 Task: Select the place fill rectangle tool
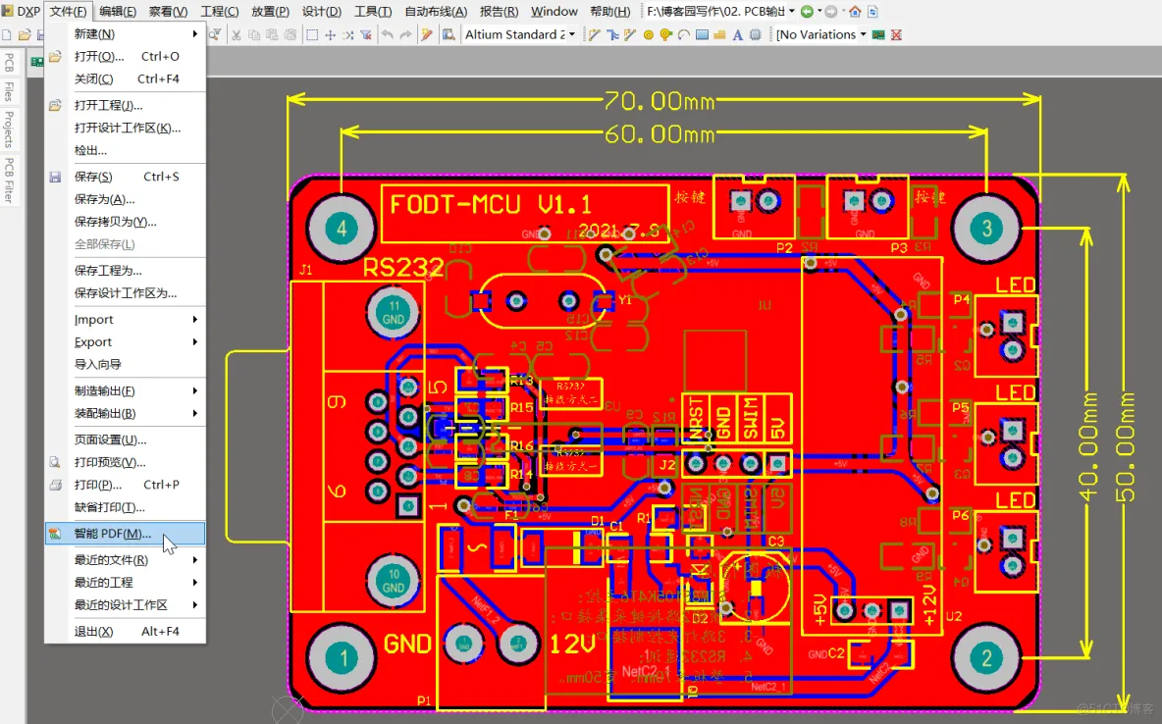pos(702,35)
